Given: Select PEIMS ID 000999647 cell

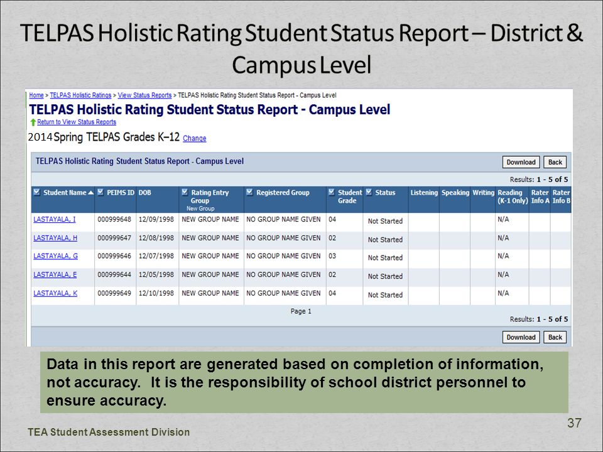Looking at the screenshot, I should [x=114, y=238].
